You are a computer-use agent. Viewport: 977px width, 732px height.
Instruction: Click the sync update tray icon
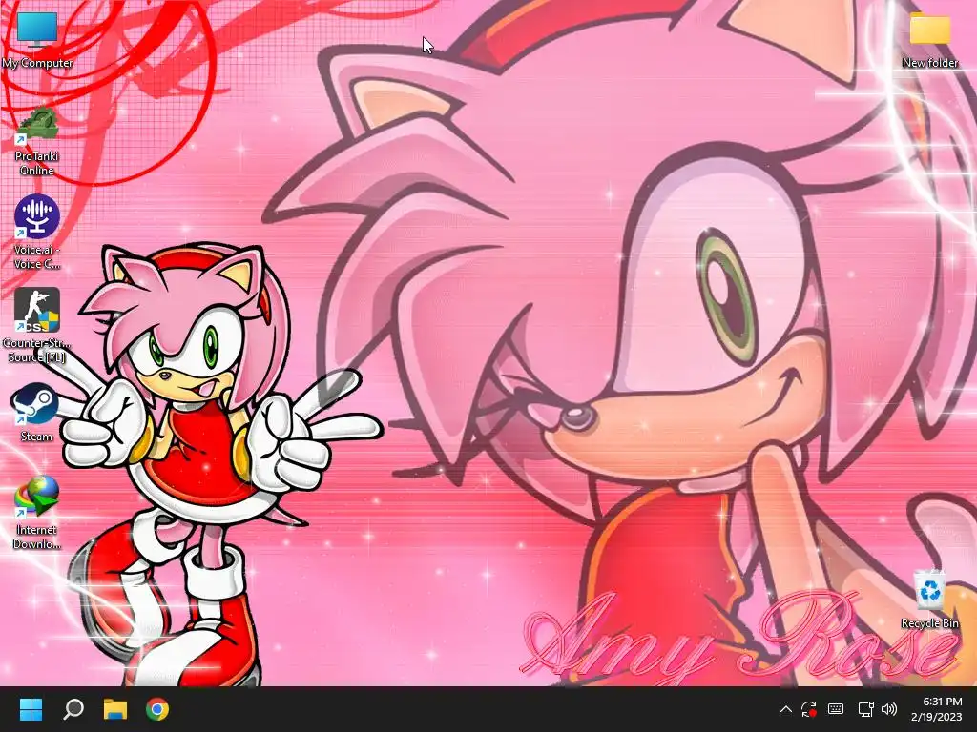click(809, 709)
